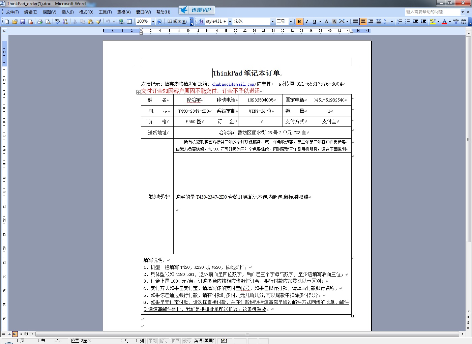Insert a hyperlink

pyautogui.click(x=121, y=22)
